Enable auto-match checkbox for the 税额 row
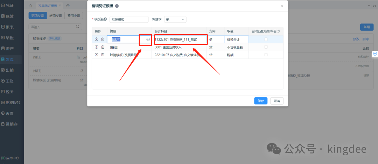The width and height of the screenshot is (378, 164). [x=266, y=55]
